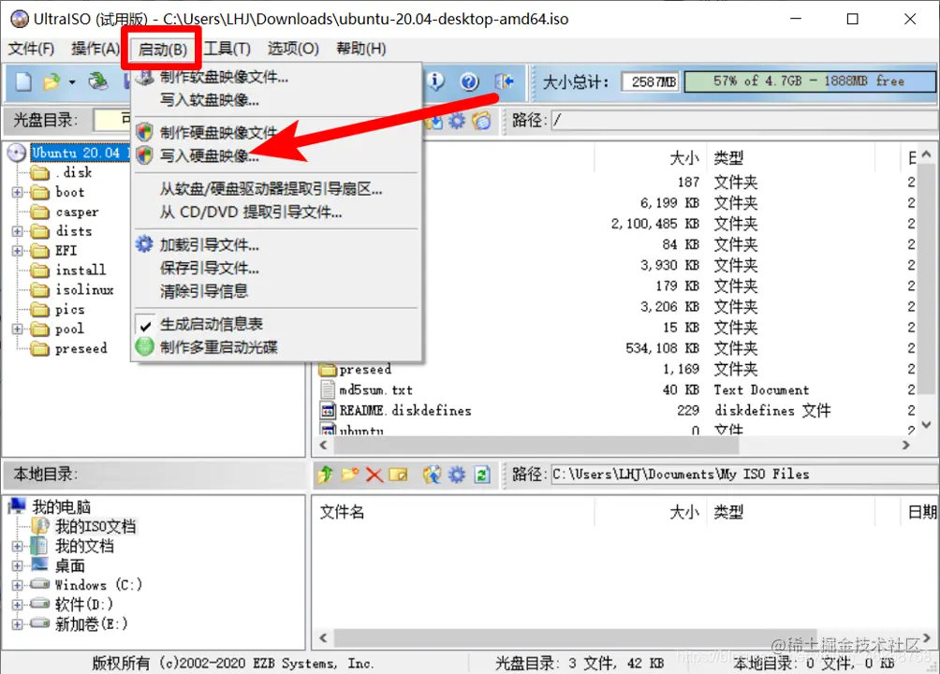Click the New file toolbar icon

23,81
